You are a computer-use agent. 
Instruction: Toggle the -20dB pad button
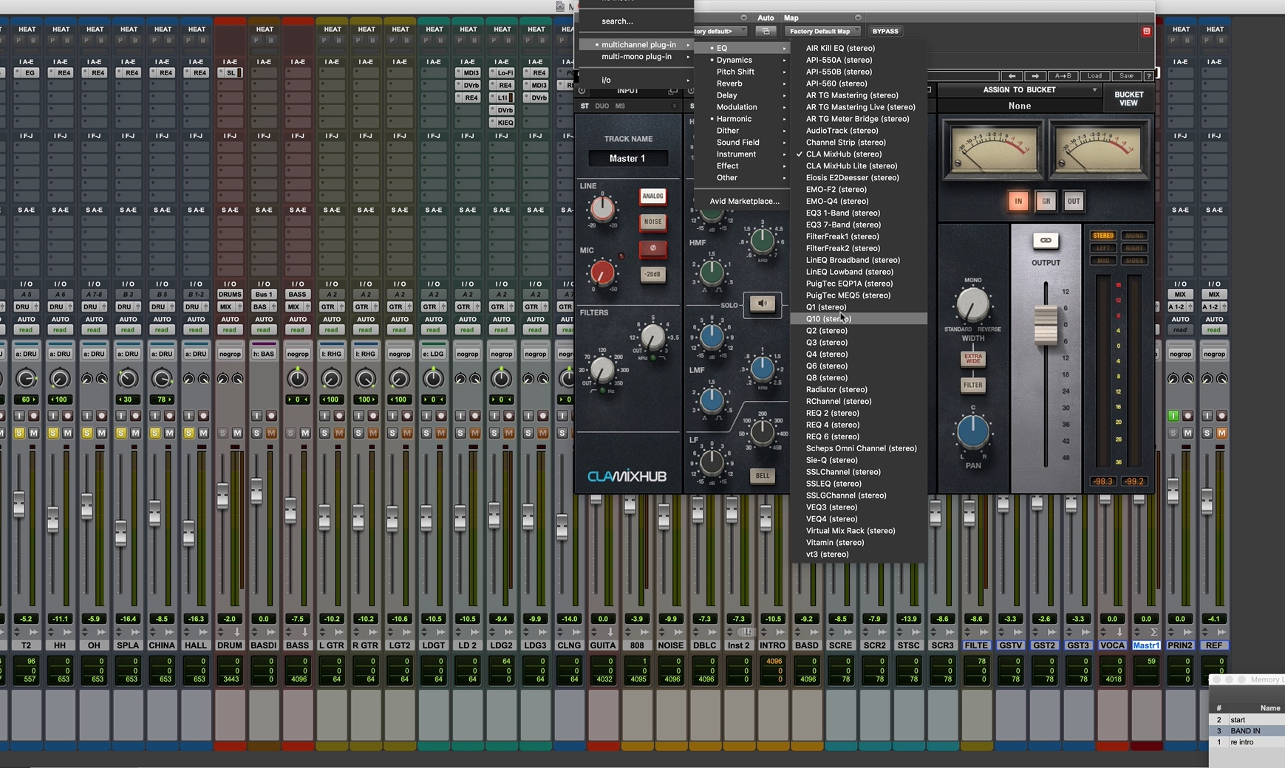point(652,275)
